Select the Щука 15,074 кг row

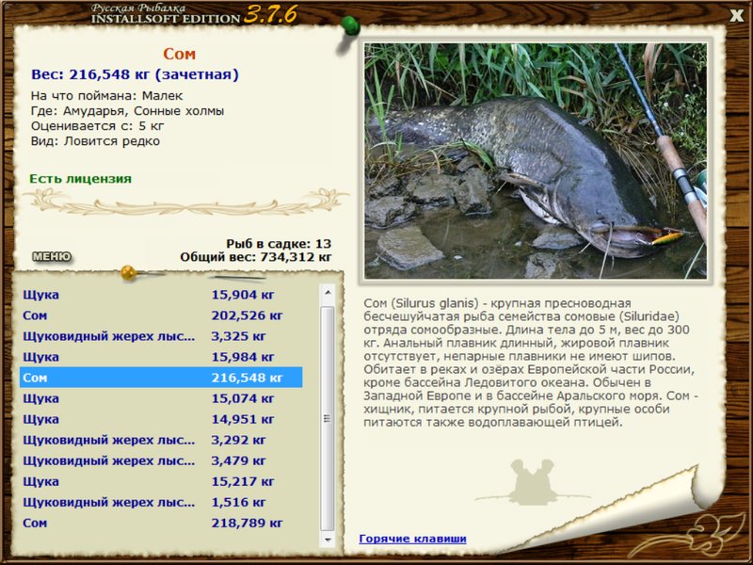(161, 398)
